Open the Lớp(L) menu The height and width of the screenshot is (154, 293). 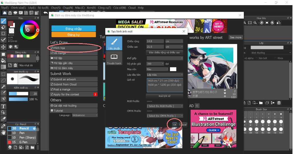pos(32,8)
